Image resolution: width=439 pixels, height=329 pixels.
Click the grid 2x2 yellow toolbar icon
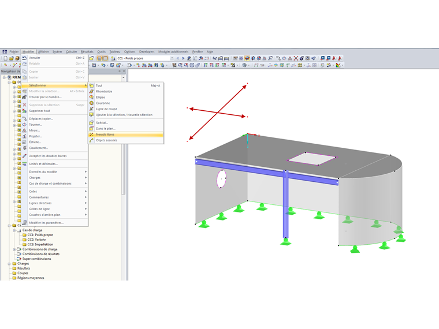click(x=300, y=65)
